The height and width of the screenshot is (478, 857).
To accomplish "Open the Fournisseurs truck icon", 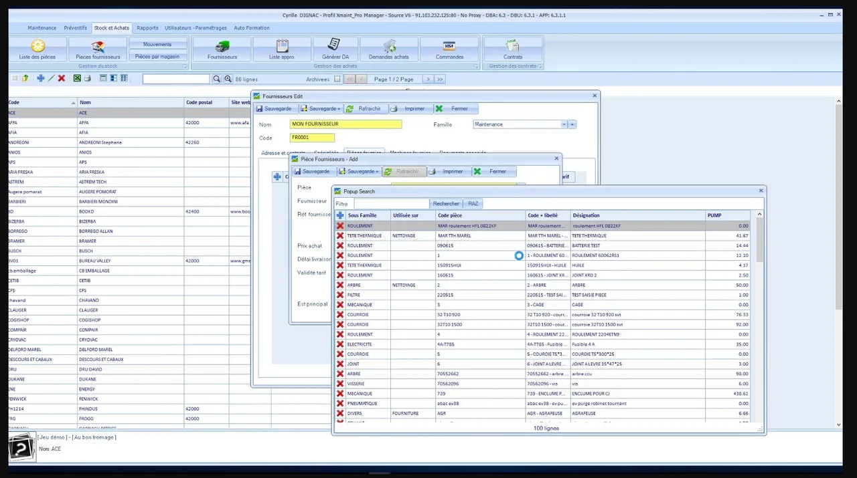I will click(222, 49).
